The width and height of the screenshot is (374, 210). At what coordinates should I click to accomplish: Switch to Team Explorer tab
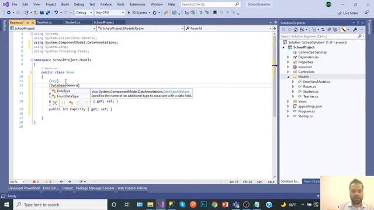coord(311,181)
